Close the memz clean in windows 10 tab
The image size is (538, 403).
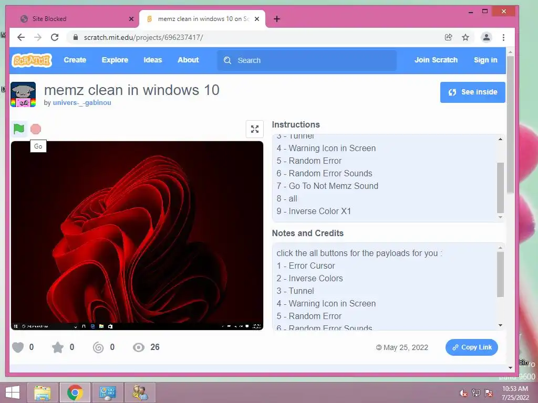pyautogui.click(x=256, y=19)
